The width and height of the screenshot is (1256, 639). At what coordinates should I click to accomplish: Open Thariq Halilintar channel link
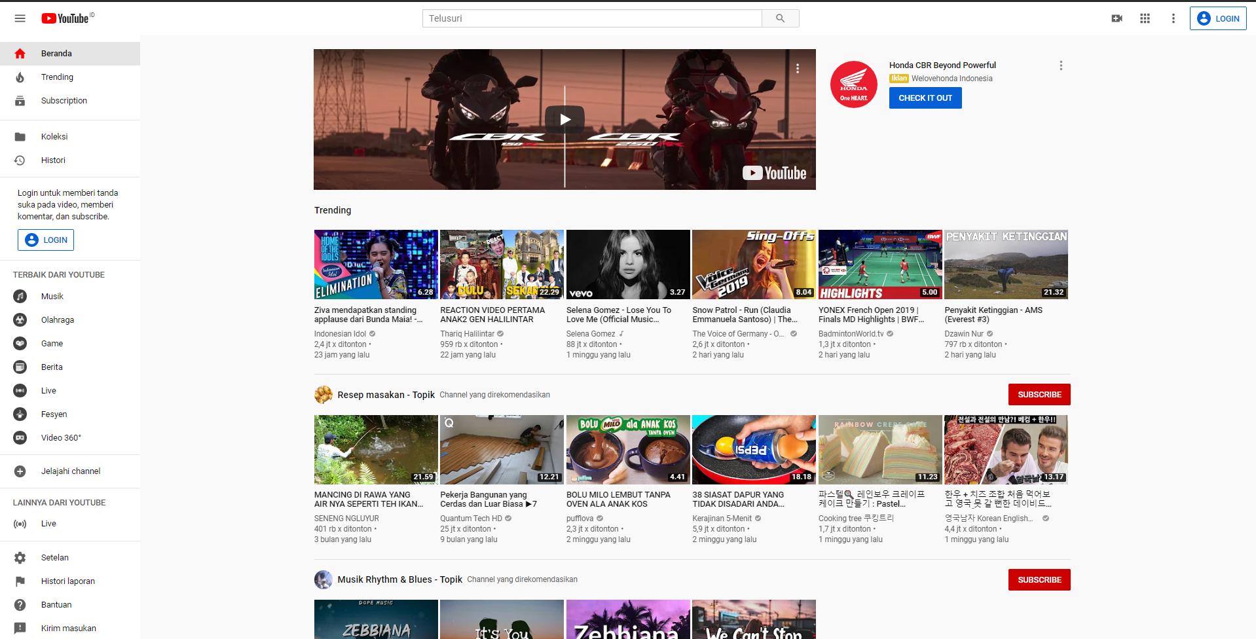(x=468, y=334)
